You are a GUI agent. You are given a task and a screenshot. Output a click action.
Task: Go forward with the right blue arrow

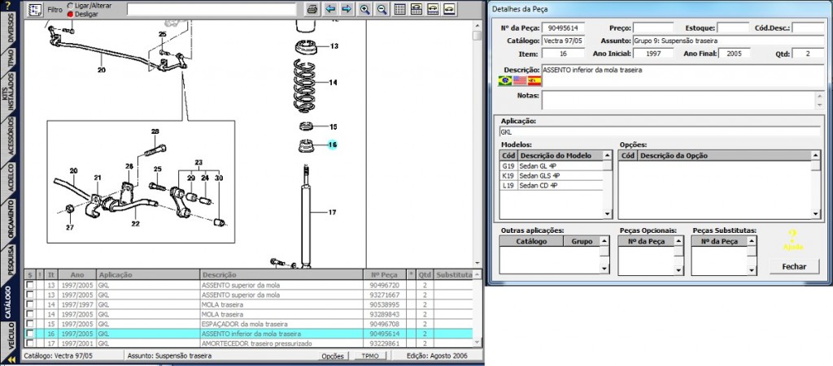pyautogui.click(x=347, y=10)
